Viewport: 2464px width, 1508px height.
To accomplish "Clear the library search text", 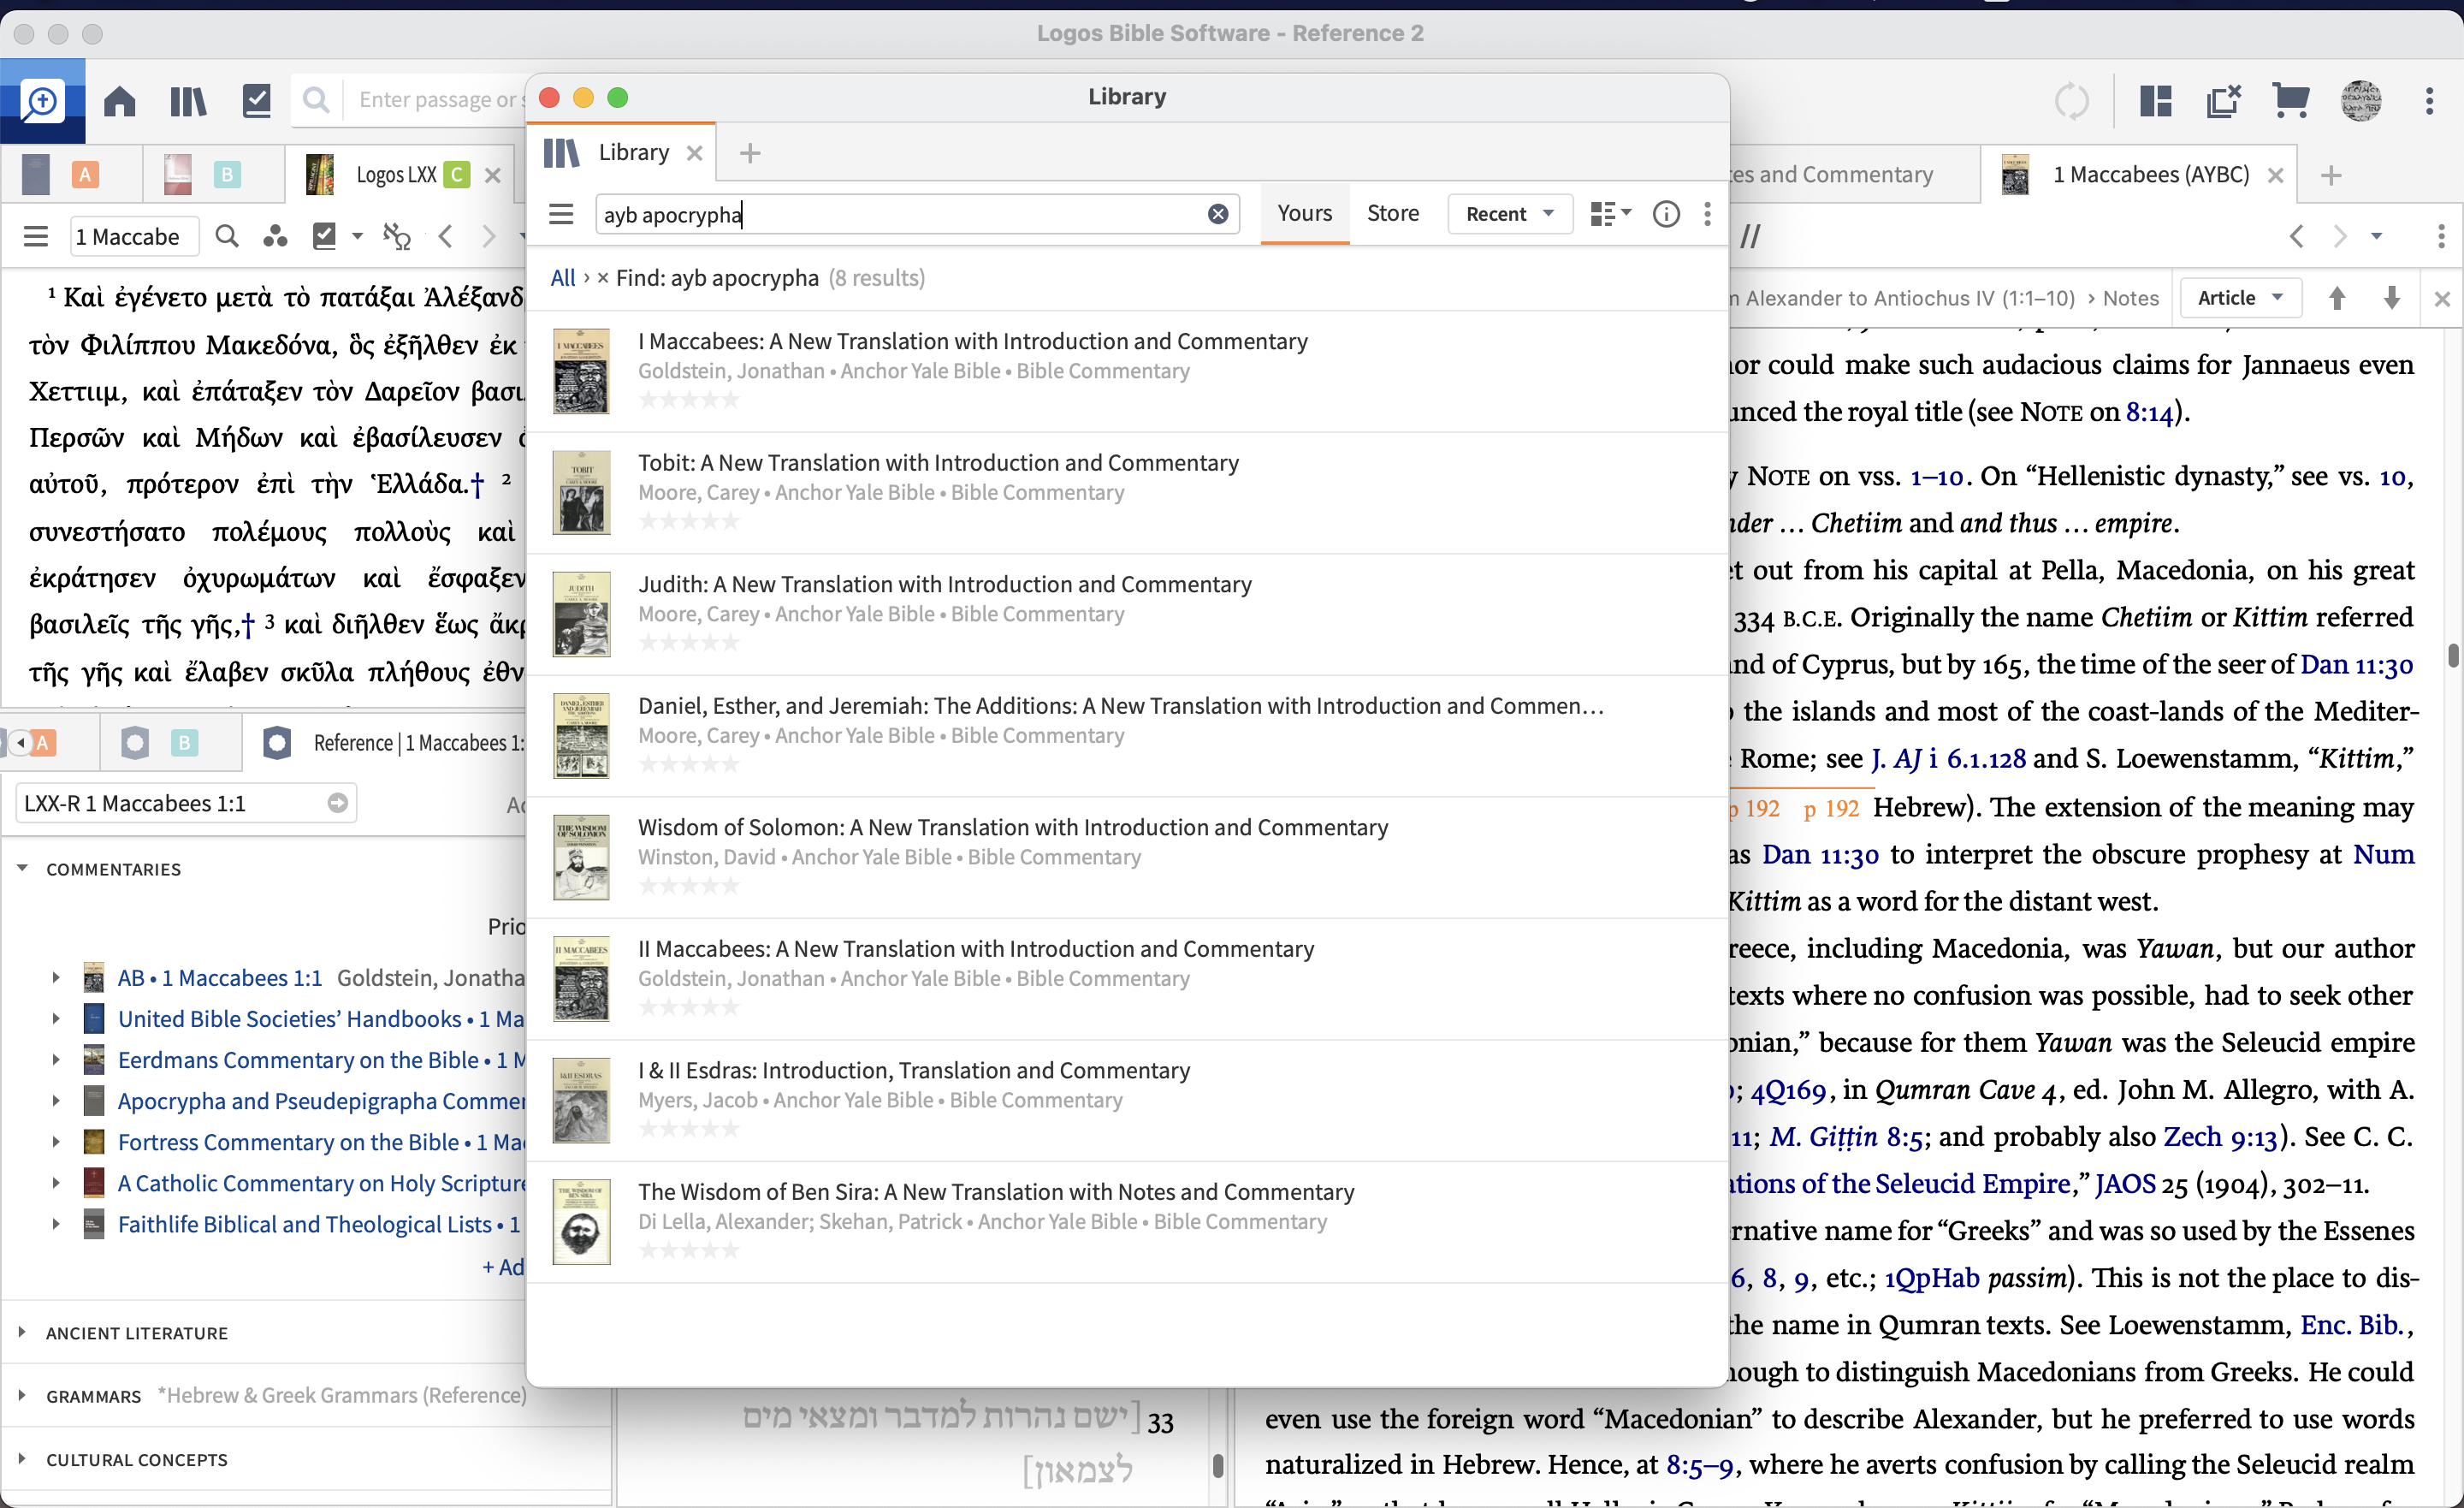I will tap(1218, 214).
